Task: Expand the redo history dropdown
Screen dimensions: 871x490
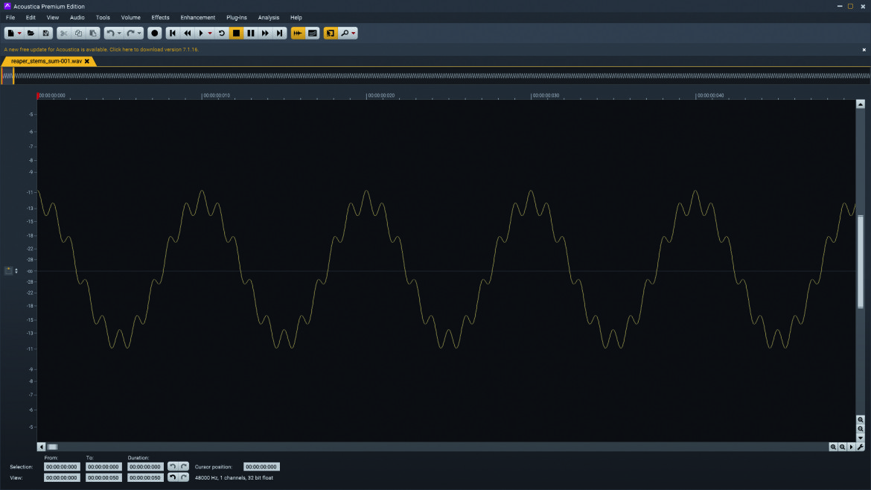Action: pyautogui.click(x=139, y=34)
